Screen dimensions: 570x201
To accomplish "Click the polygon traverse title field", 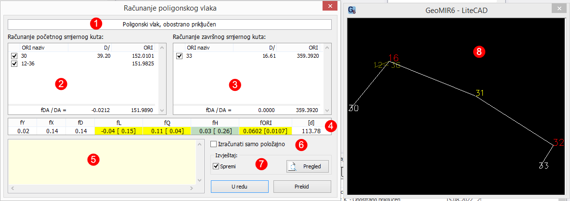I will tap(169, 24).
